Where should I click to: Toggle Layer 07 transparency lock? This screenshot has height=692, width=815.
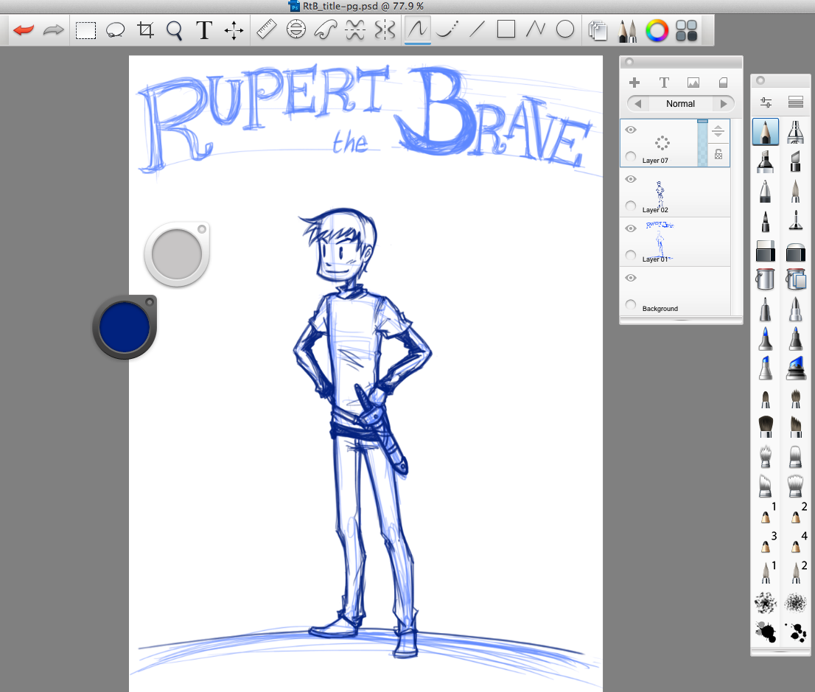tap(718, 154)
